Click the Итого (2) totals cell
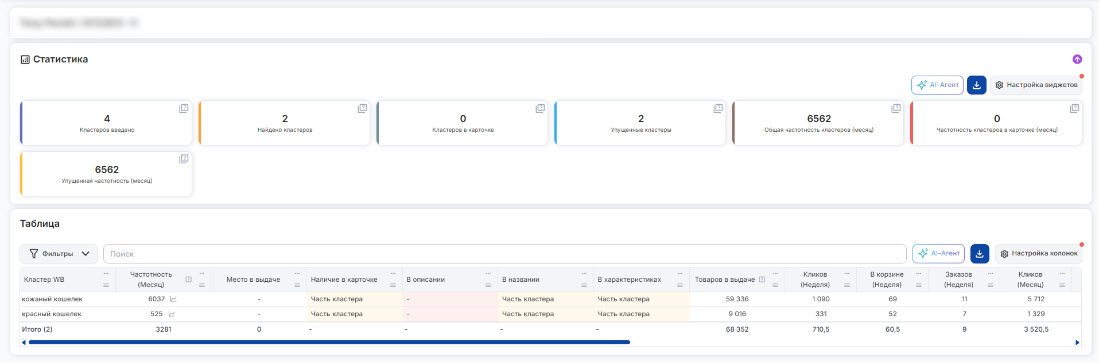1099x362 pixels. tap(68, 329)
